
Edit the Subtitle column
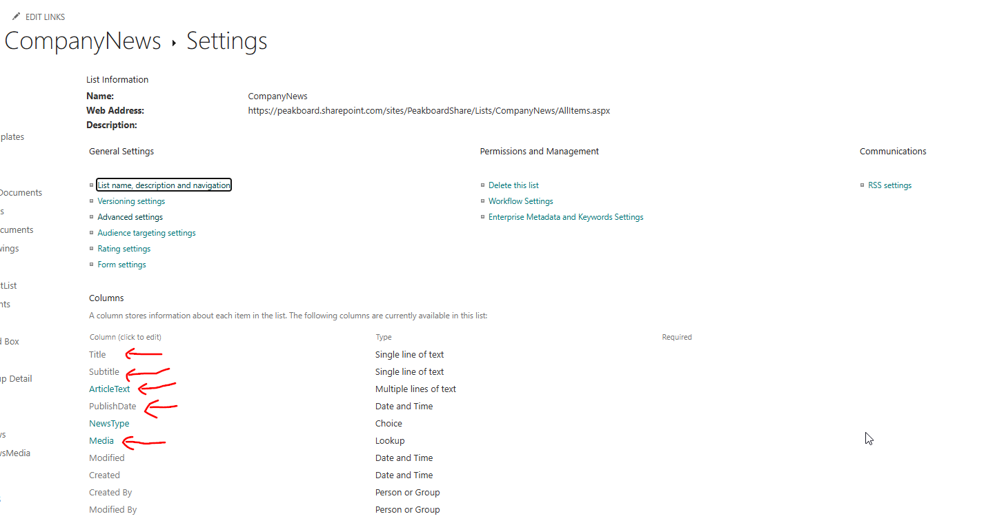104,371
